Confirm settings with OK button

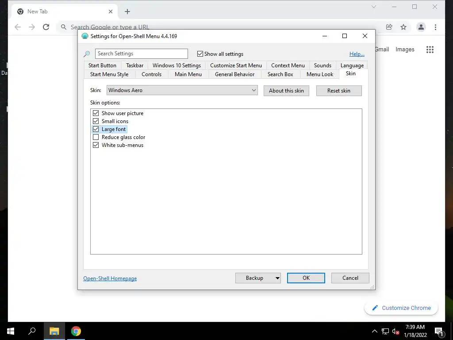306,278
